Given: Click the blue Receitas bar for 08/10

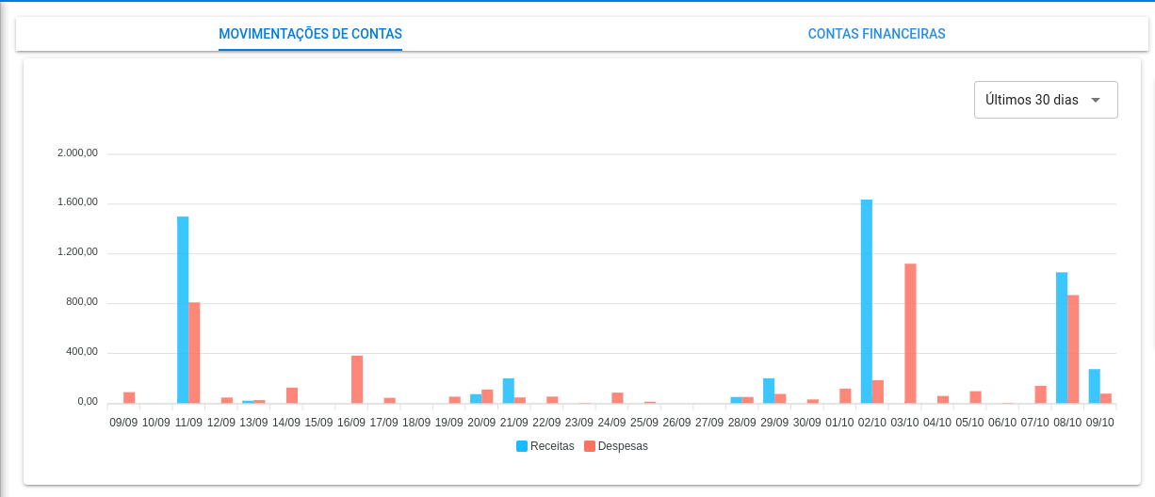Looking at the screenshot, I should [1062, 338].
